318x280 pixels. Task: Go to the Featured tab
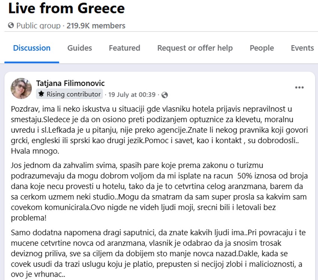[x=125, y=48]
